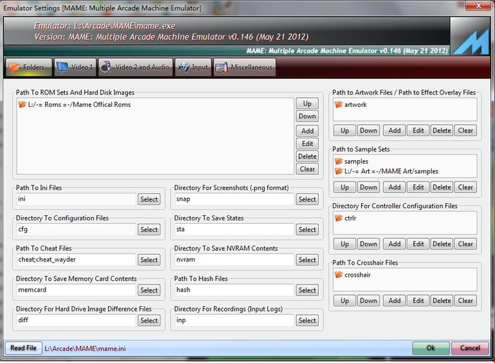Screen dimensions: 495x363
Task: Clear the ROM sets path list
Action: click(x=307, y=169)
